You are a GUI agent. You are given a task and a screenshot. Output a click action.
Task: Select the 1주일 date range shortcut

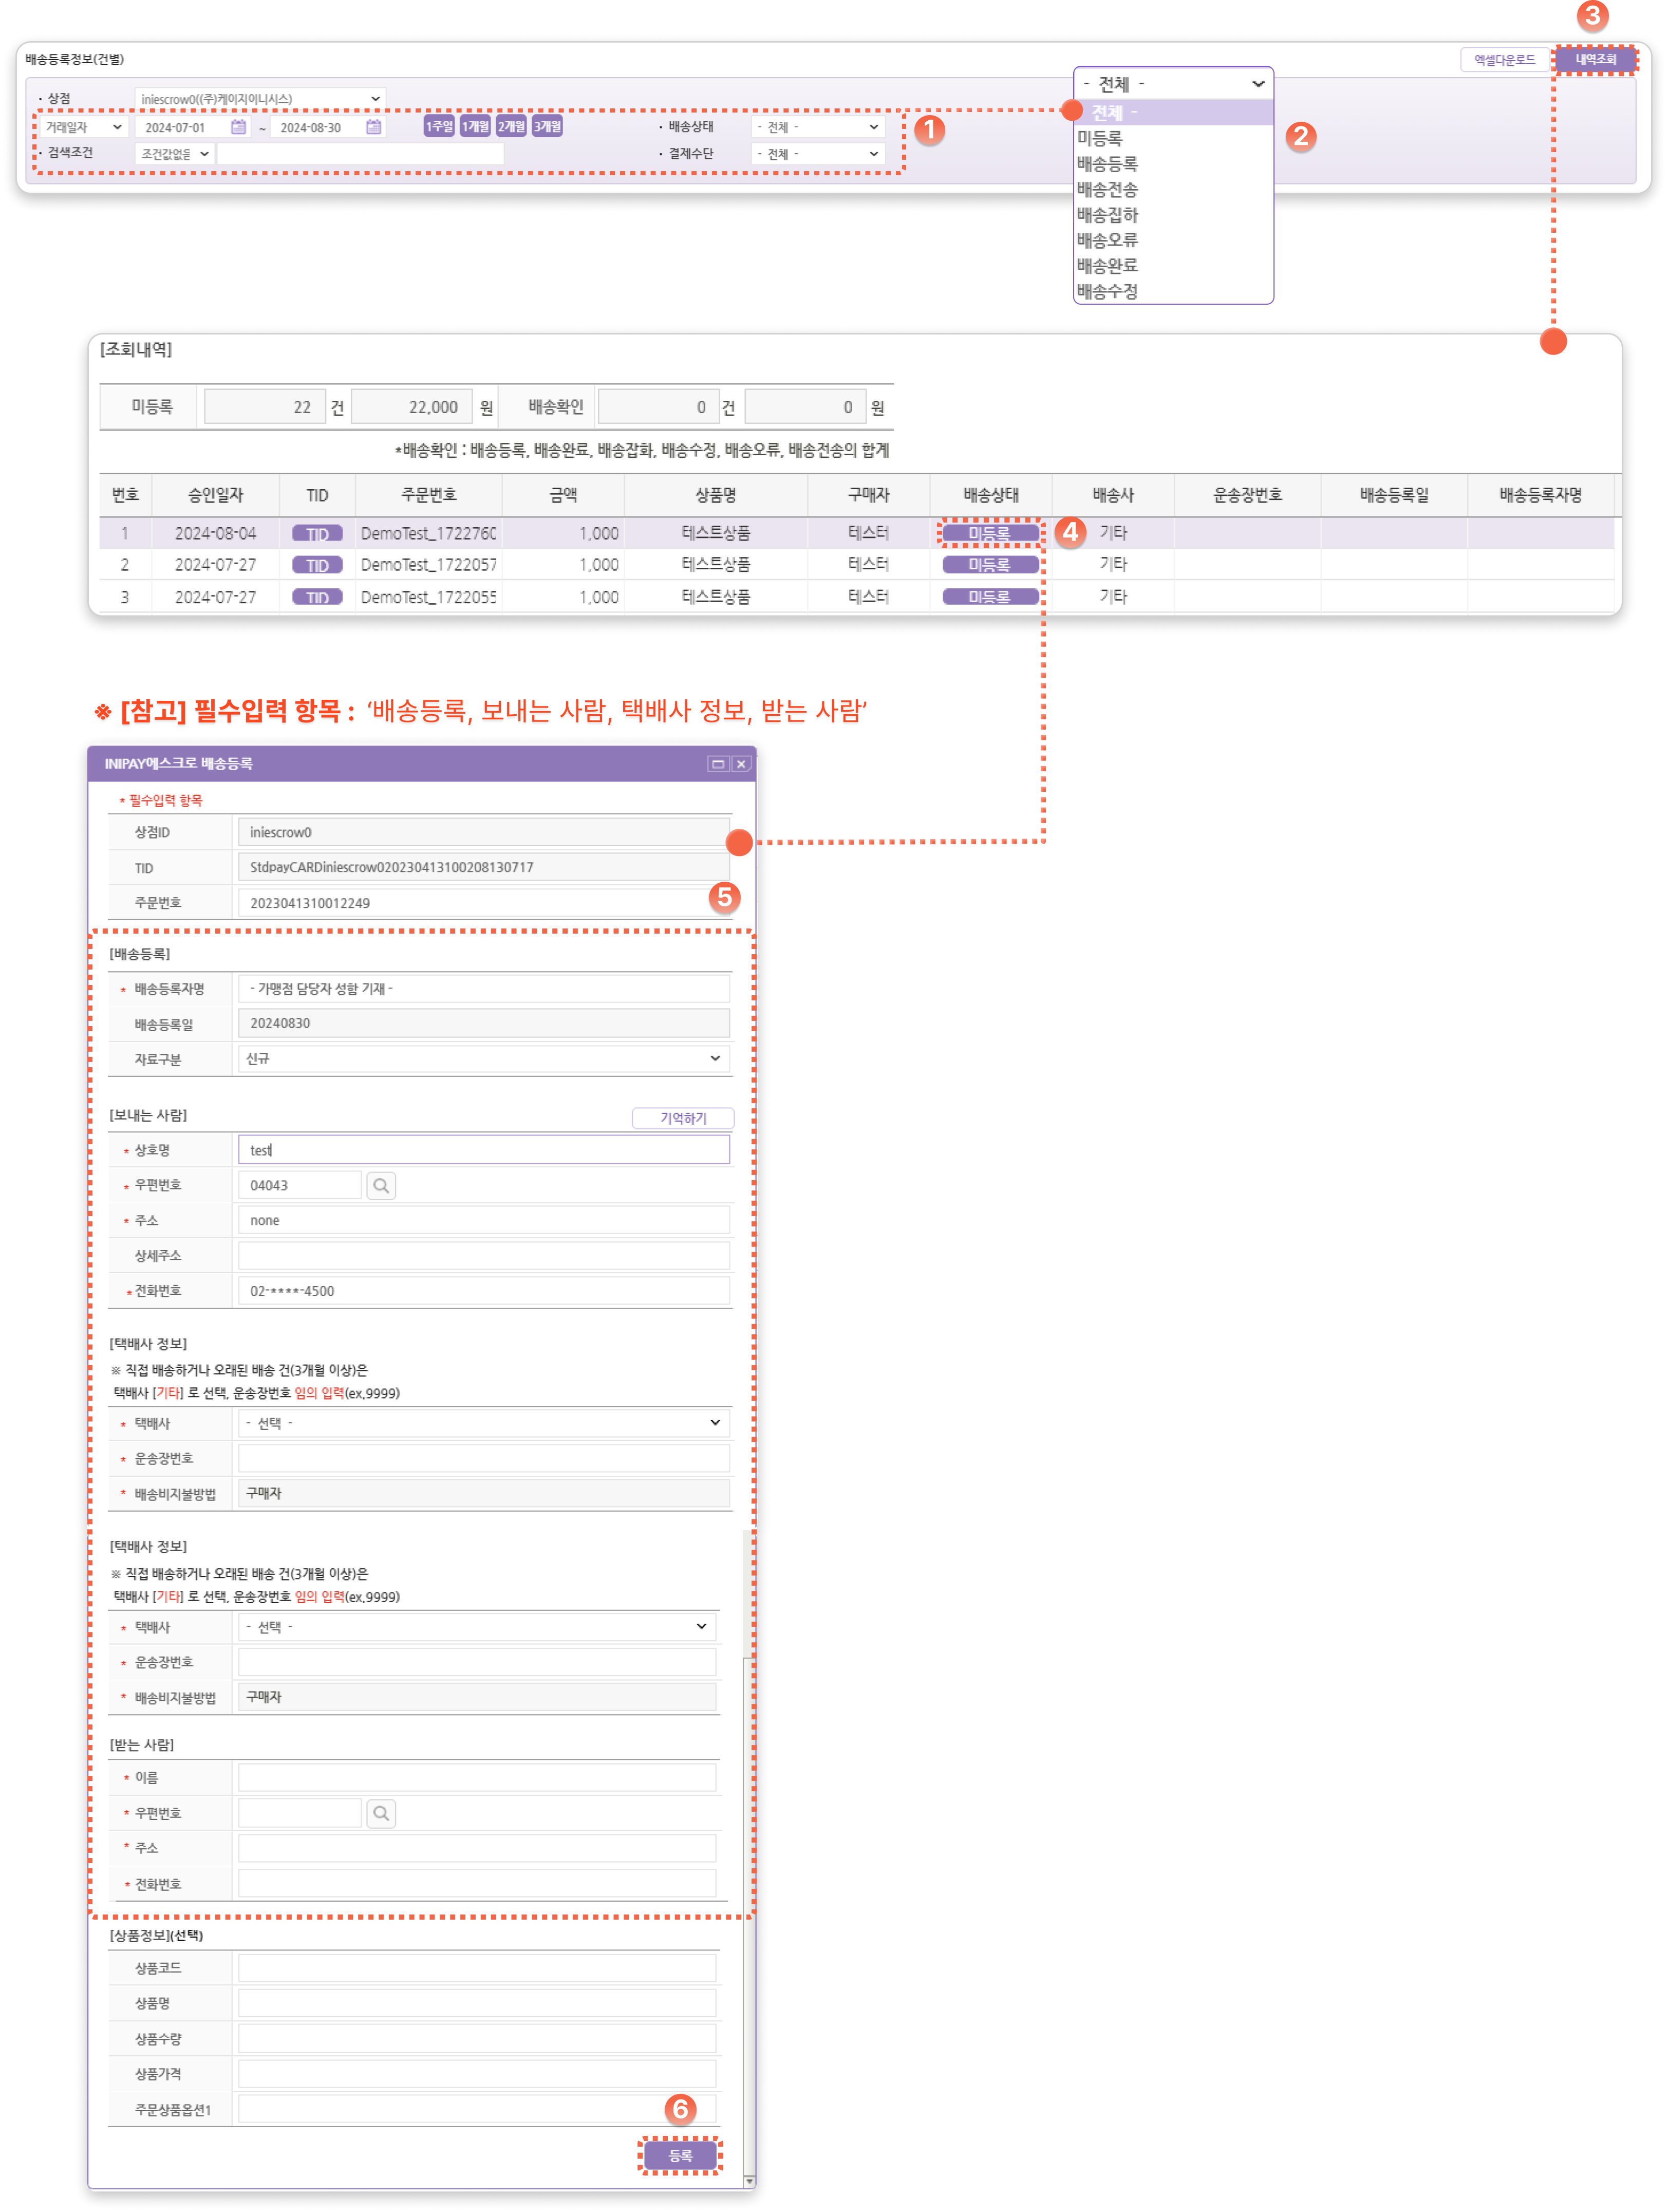pyautogui.click(x=439, y=126)
